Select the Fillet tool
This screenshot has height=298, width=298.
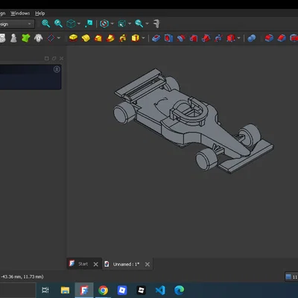coord(269,38)
